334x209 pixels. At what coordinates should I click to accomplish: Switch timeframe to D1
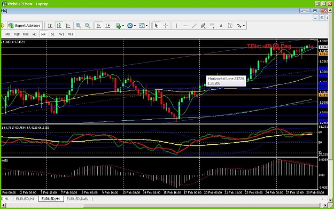(x=52, y=34)
